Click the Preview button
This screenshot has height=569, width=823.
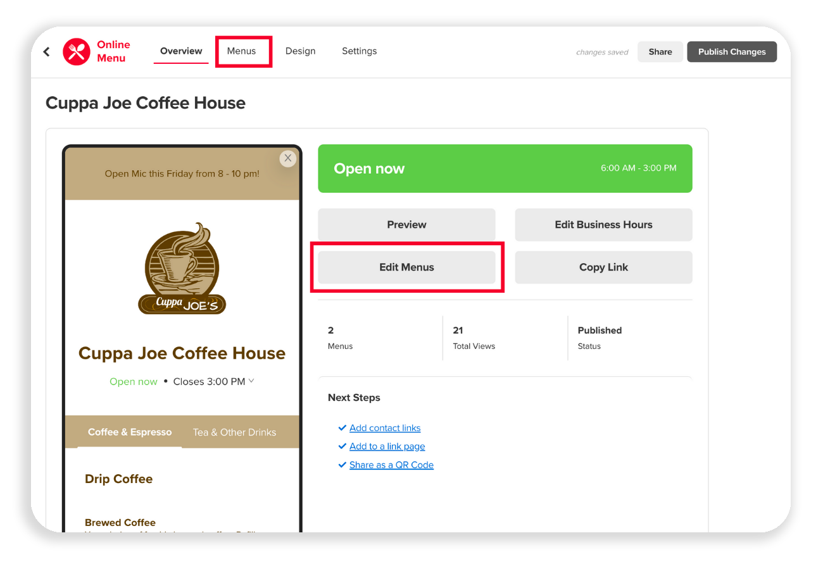[x=406, y=224]
